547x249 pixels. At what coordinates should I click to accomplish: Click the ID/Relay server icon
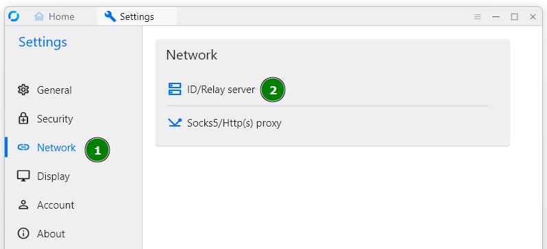175,90
